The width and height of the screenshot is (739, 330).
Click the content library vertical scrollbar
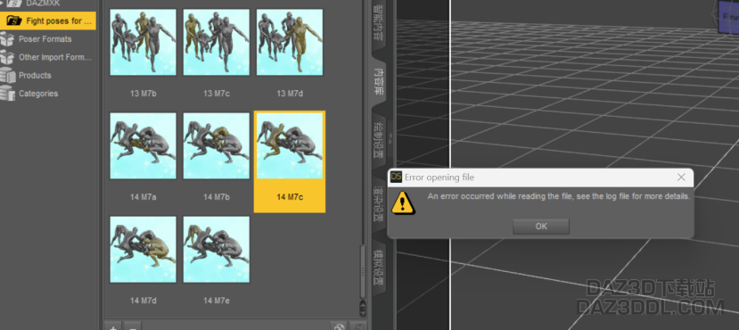[x=363, y=273]
